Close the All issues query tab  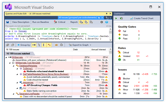pyautogui.click(x=102, y=18)
